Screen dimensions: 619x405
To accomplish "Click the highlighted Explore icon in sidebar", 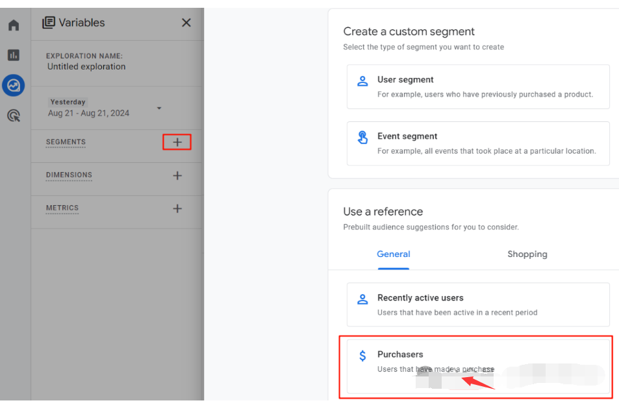I will (14, 85).
